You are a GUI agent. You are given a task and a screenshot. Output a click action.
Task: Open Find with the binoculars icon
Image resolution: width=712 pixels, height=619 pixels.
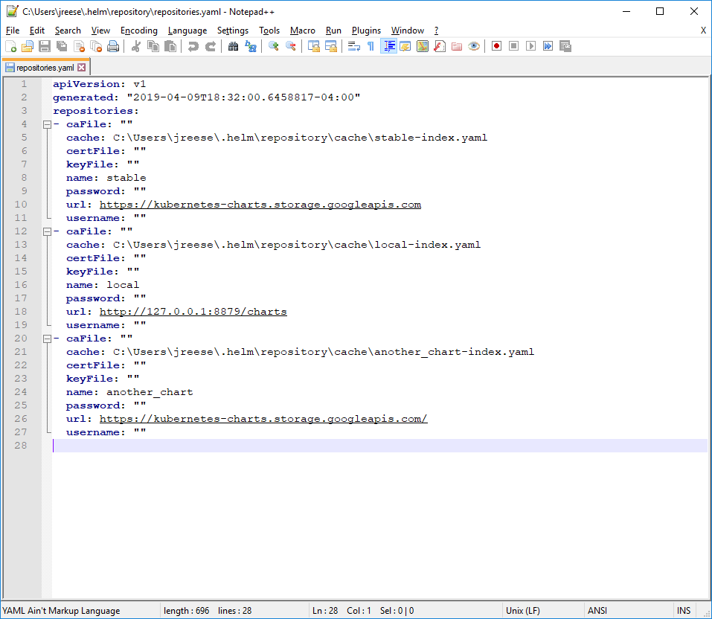tap(234, 46)
